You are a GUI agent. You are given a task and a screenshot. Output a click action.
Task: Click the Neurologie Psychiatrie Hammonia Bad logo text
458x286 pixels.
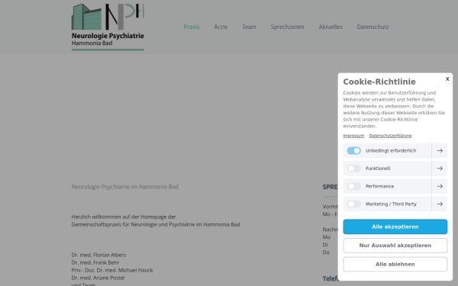pos(108,39)
